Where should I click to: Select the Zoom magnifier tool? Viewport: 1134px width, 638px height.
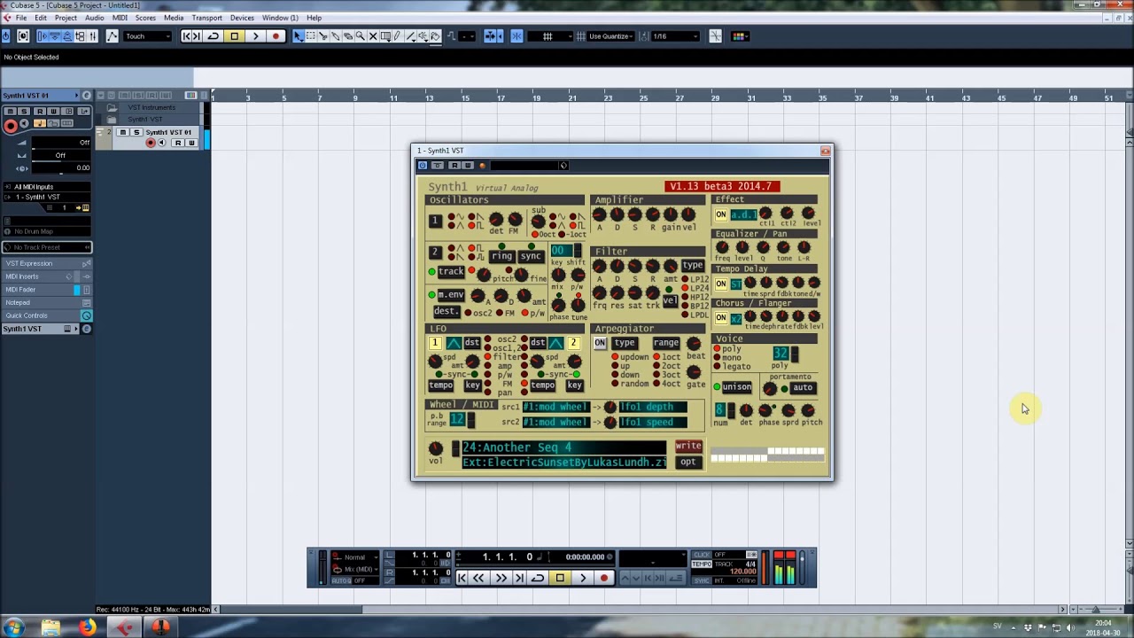pyautogui.click(x=360, y=36)
